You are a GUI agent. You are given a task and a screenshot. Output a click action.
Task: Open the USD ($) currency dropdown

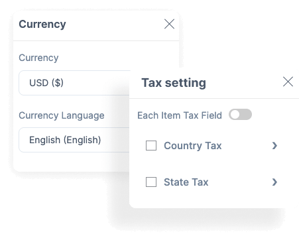(74, 83)
